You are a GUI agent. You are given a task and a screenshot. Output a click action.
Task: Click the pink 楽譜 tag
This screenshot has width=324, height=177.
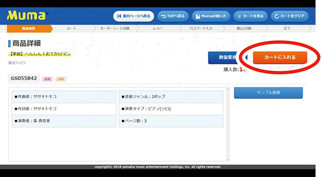[47, 79]
